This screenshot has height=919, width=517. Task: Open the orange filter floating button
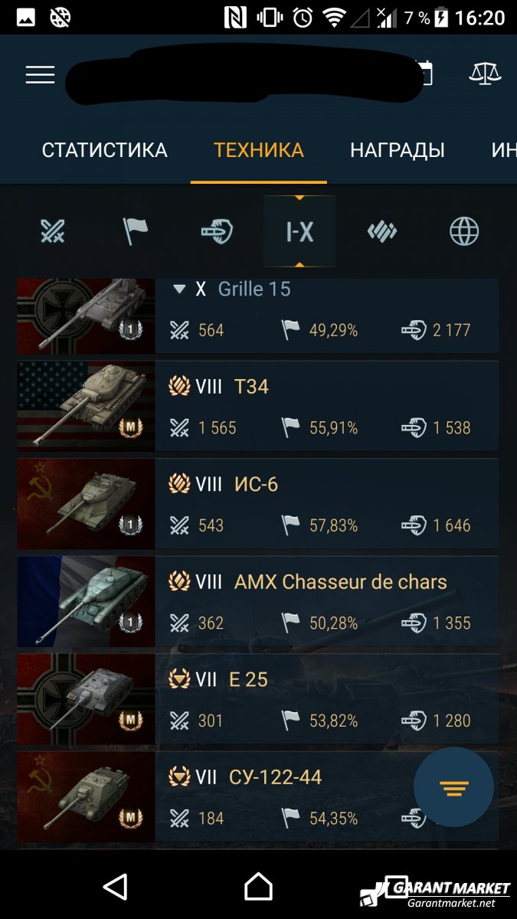pyautogui.click(x=453, y=787)
